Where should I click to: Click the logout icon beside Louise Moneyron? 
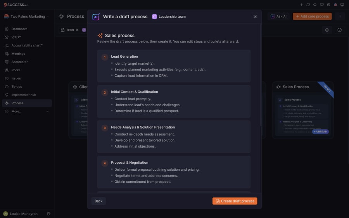(x=49, y=214)
